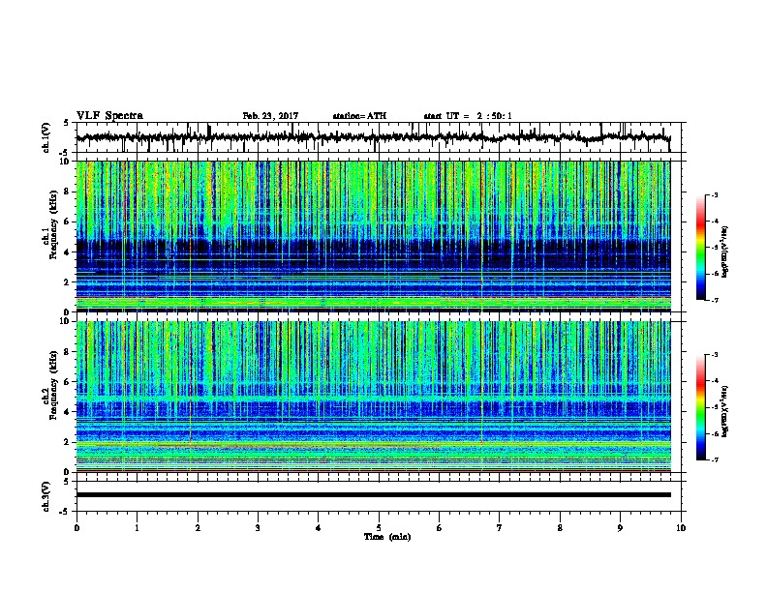Click the "ch.3(V)" vertical axis label

coord(46,496)
